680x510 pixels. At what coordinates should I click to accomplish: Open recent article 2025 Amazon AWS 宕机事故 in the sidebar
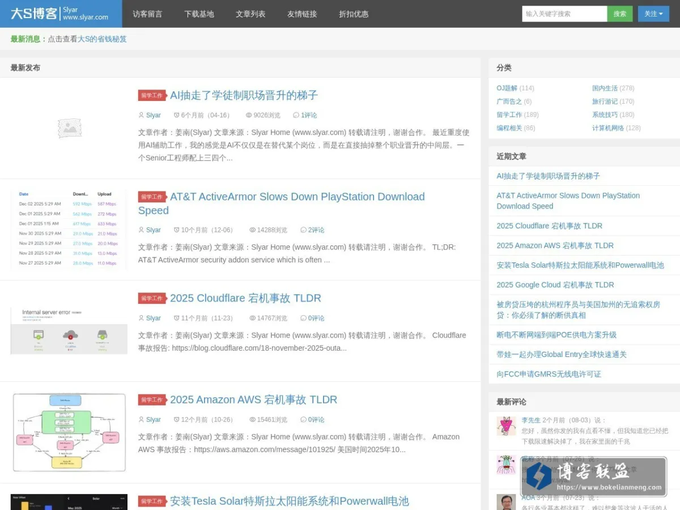click(555, 245)
